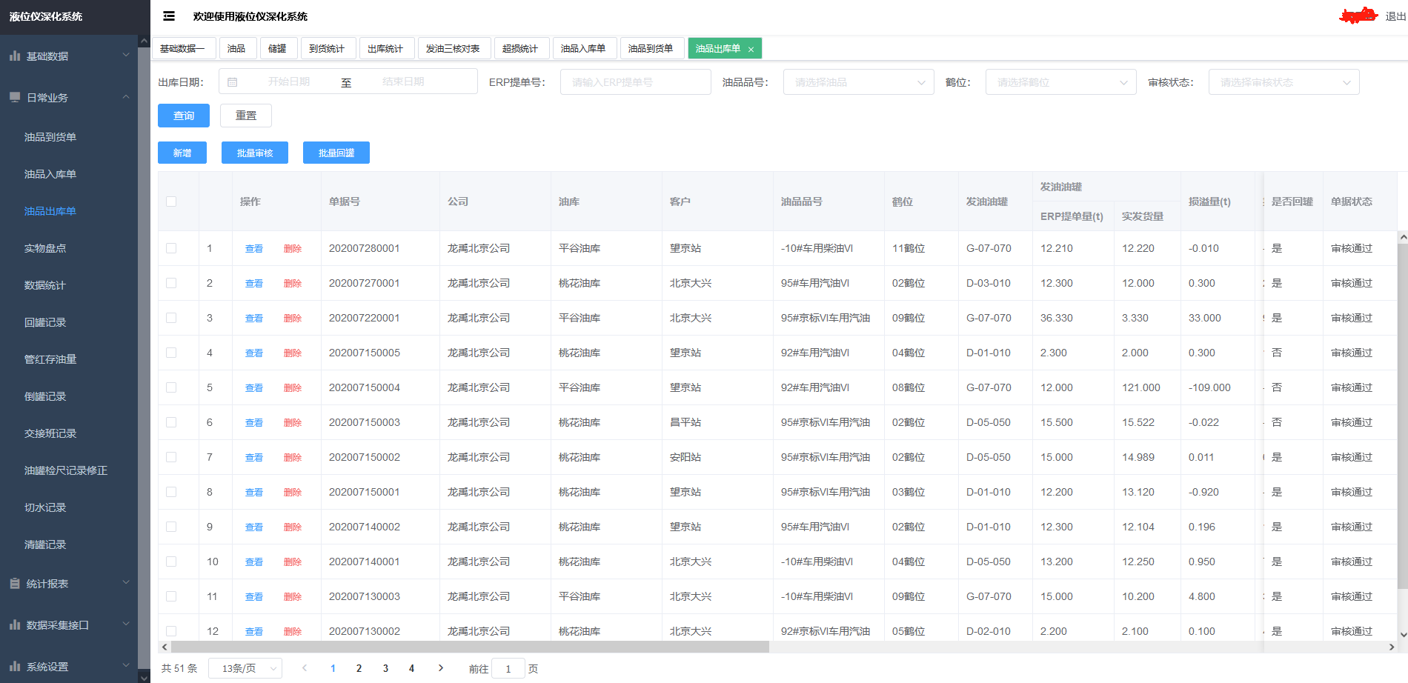Open the 审核状态 dropdown
Viewport: 1408px width, 683px height.
1284,82
